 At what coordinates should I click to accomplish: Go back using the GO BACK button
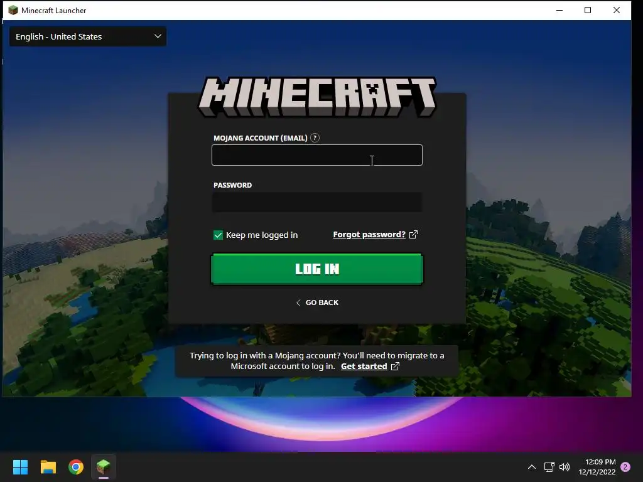pos(317,303)
